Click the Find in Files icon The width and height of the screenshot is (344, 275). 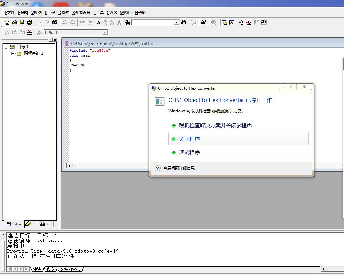(x=127, y=22)
